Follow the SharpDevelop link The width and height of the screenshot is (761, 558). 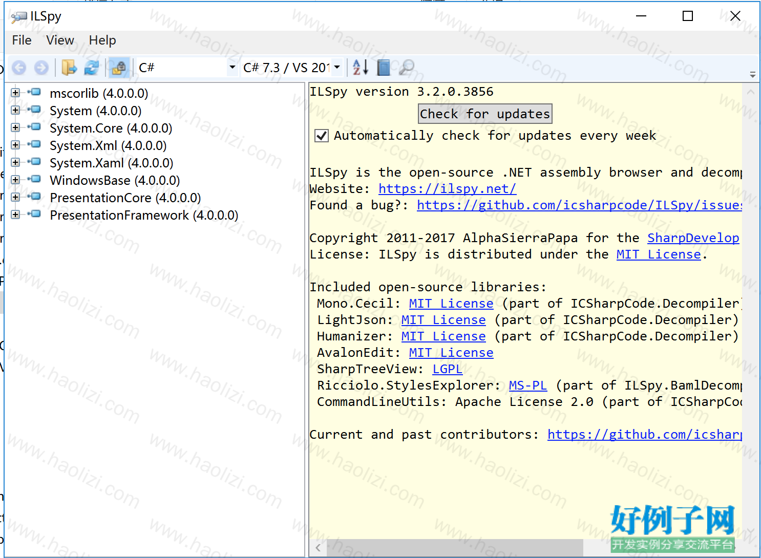[693, 238]
